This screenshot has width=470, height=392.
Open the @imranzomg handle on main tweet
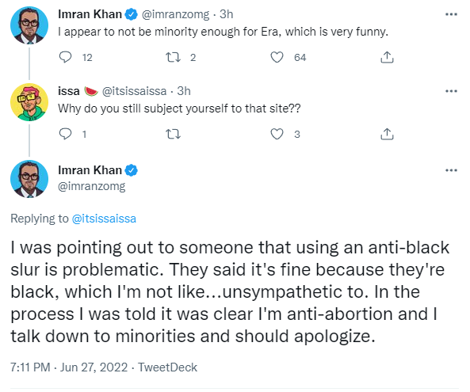91,186
